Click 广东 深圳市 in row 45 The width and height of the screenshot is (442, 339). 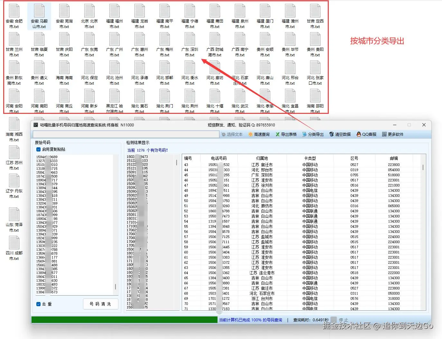(x=262, y=175)
